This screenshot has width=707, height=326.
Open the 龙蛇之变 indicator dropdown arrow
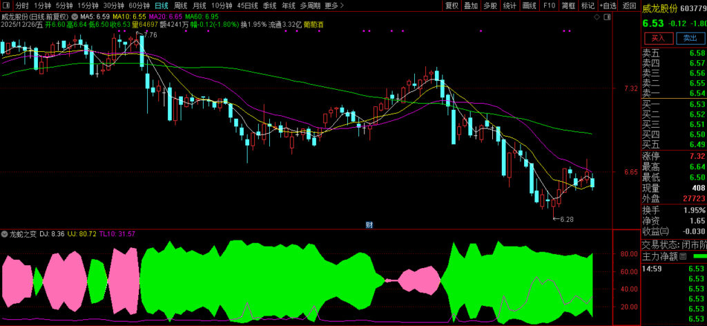point(5,234)
